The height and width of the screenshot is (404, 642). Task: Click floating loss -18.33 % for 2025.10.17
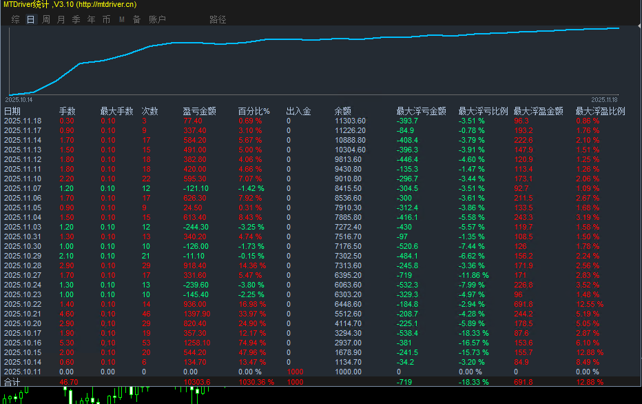pyautogui.click(x=474, y=333)
